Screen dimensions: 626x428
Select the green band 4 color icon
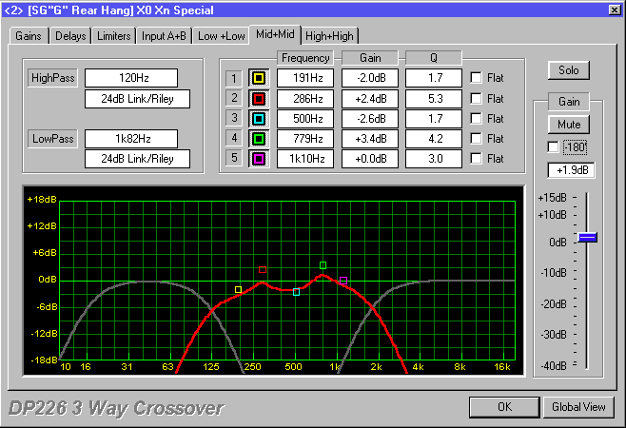(258, 138)
